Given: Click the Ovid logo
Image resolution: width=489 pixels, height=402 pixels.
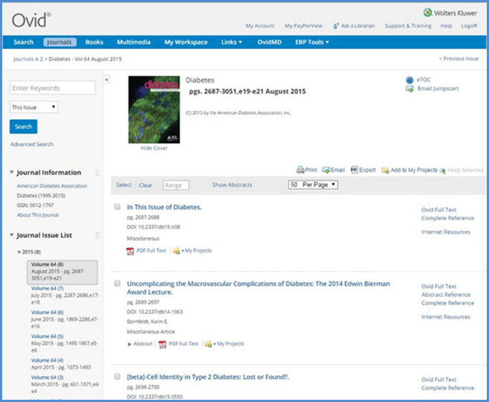Looking at the screenshot, I should [x=31, y=20].
